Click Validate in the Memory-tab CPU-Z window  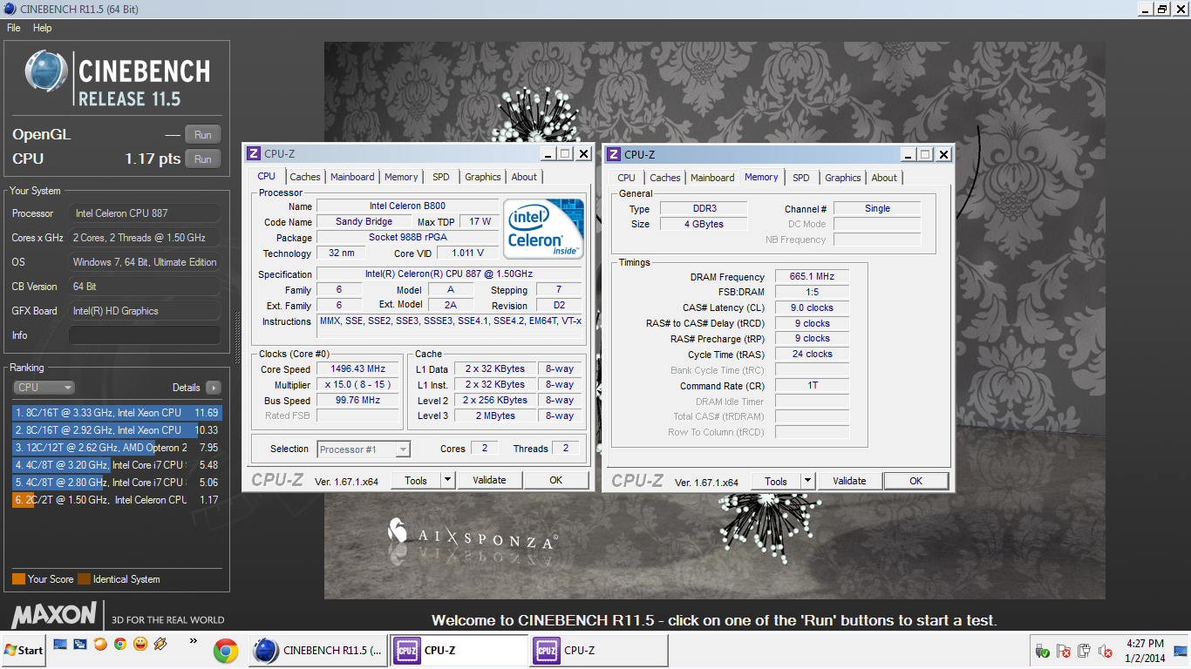coord(849,481)
